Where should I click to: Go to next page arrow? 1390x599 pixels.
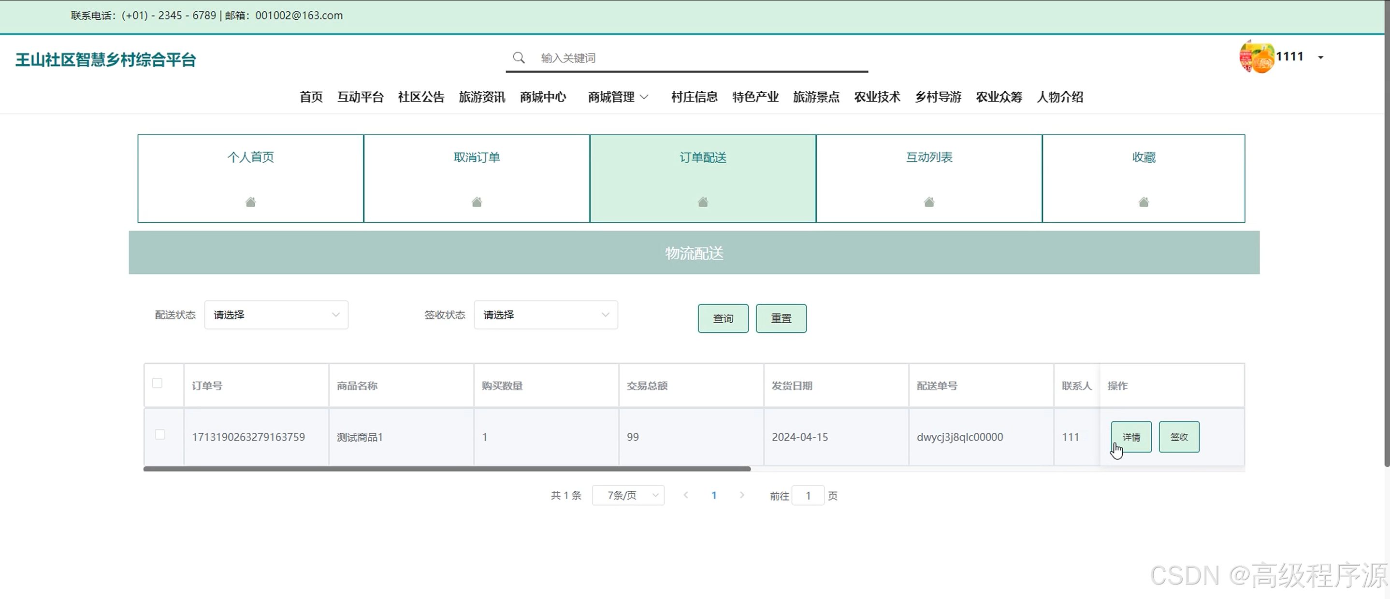pyautogui.click(x=742, y=495)
